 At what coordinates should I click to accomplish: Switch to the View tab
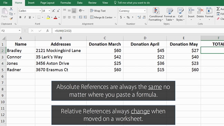[105, 3]
